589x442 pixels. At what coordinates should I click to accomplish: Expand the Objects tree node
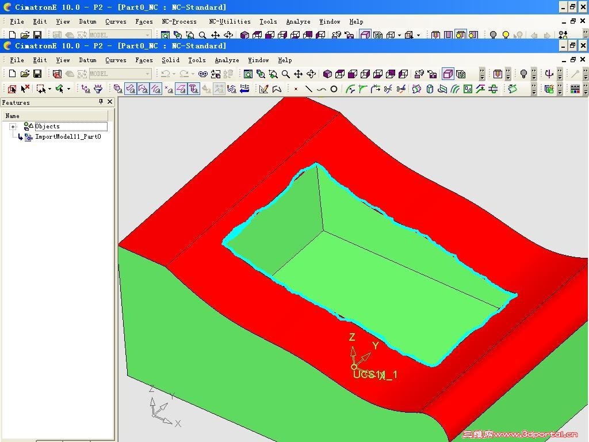pos(13,127)
